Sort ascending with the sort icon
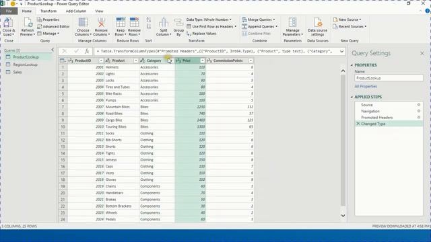Screen dimensions: 431x242 coord(148,19)
